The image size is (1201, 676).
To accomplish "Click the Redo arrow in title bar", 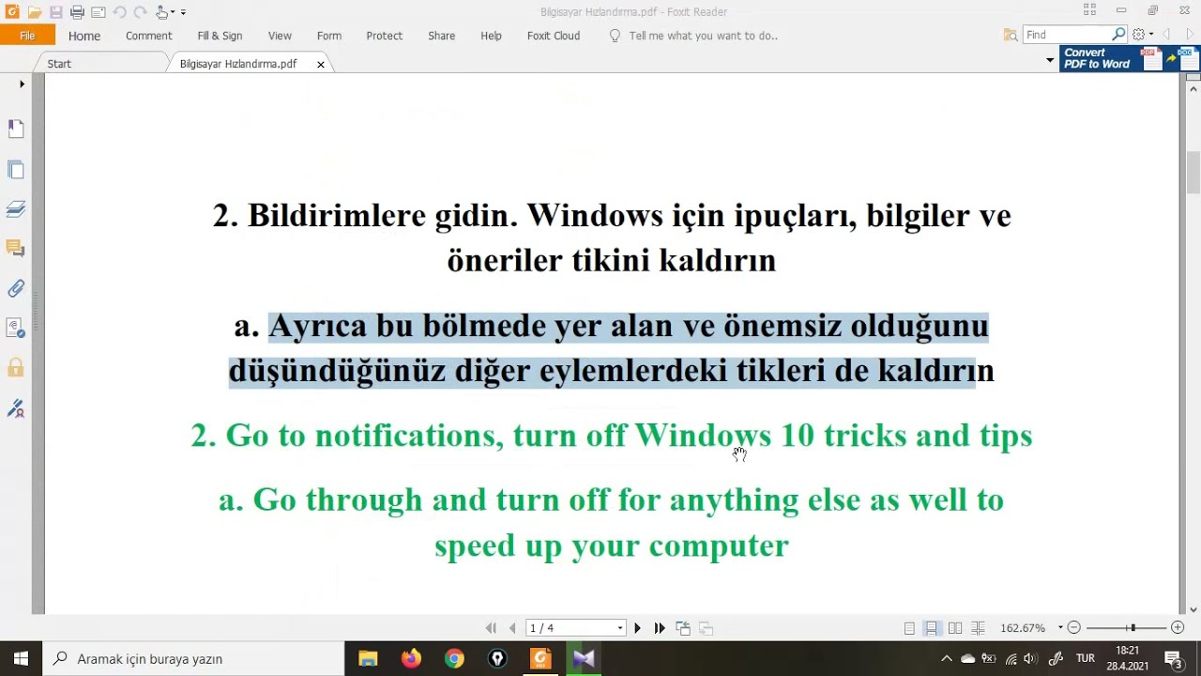I will point(140,12).
